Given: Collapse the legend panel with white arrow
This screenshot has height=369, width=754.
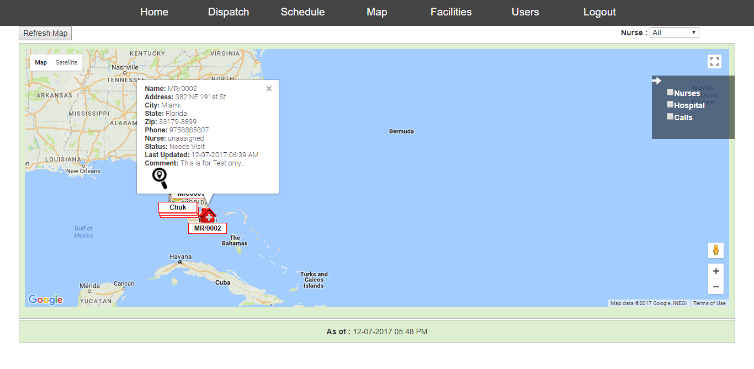Looking at the screenshot, I should coord(656,81).
